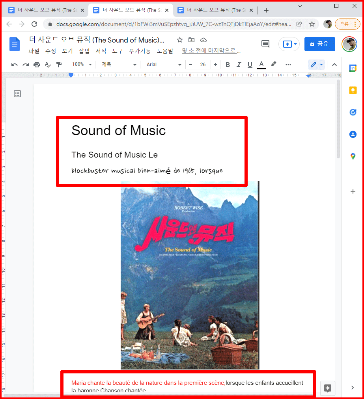Open the 보기 menu
Image resolution: width=364 pixels, height=399 pixels.
pyautogui.click(x=67, y=51)
